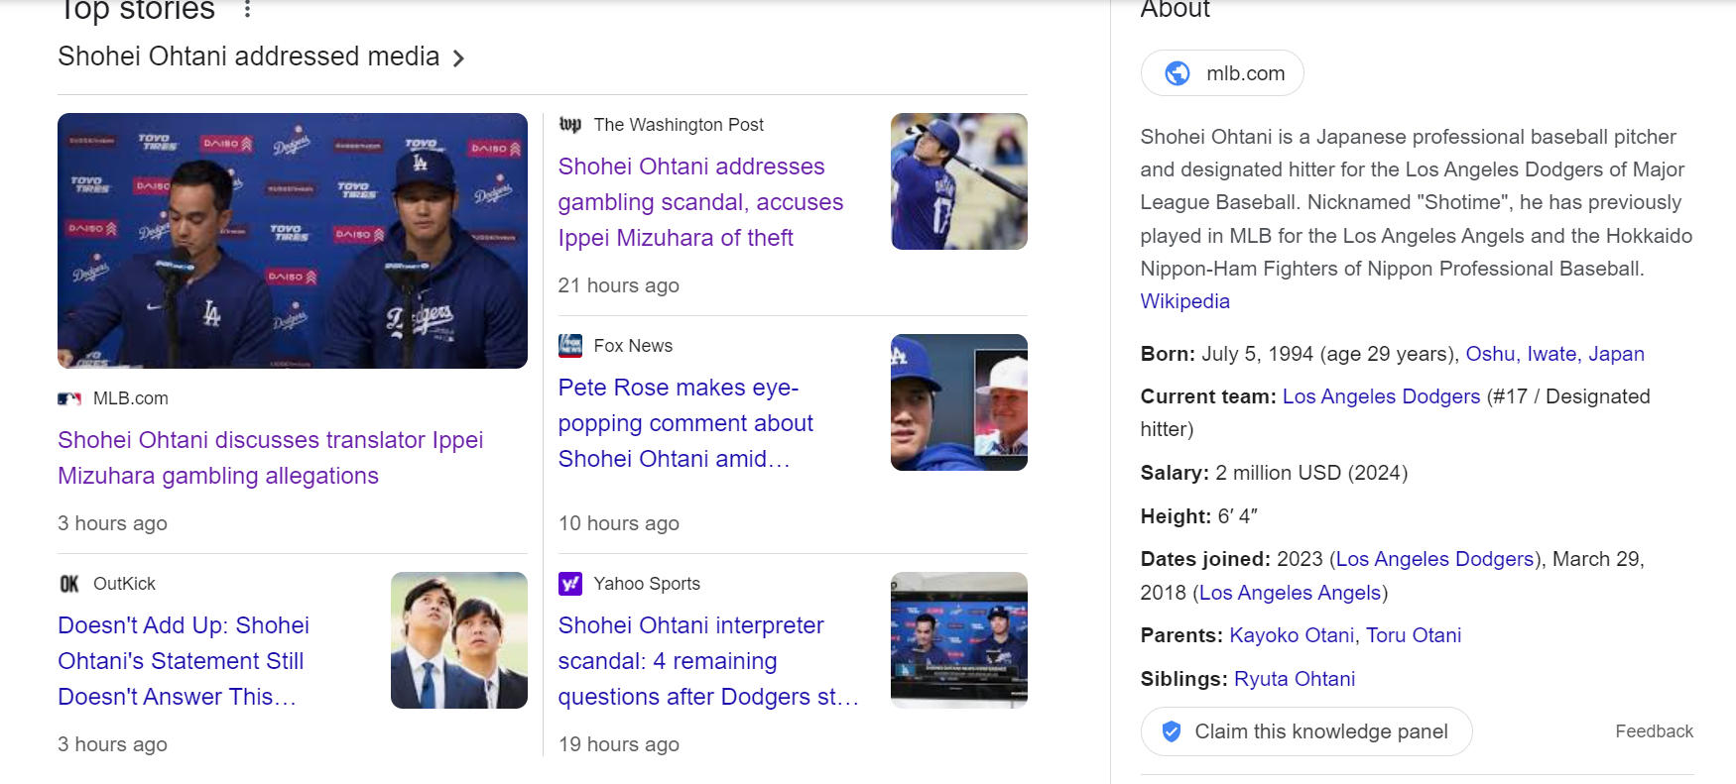
Task: Open MLB.com article about translator gambling allegations
Action: pyautogui.click(x=270, y=458)
